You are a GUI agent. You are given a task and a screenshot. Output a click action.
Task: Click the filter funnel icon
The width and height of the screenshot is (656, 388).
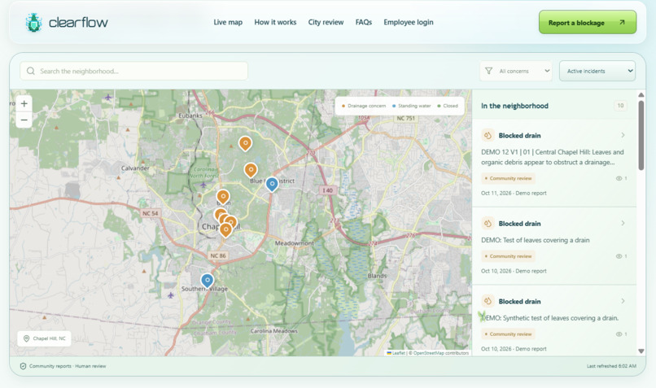point(488,71)
